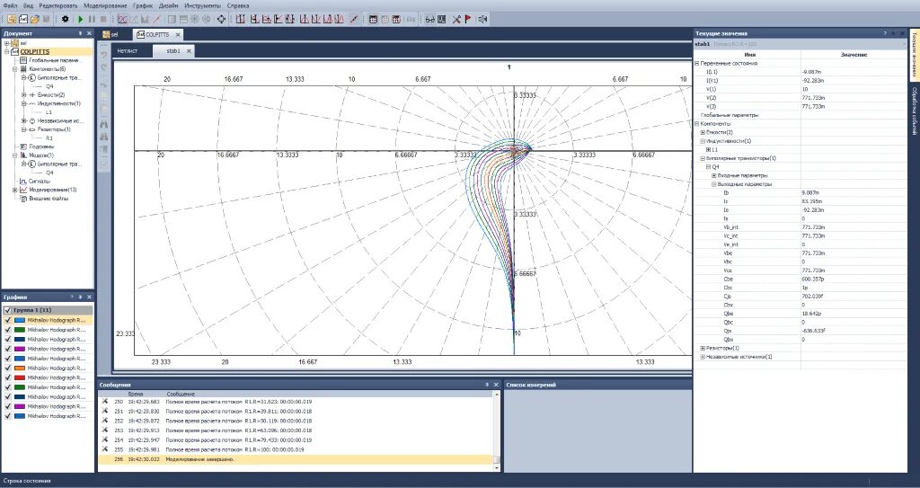Click the Внешние файлы tree icon
The width and height of the screenshot is (920, 488).
[23, 199]
